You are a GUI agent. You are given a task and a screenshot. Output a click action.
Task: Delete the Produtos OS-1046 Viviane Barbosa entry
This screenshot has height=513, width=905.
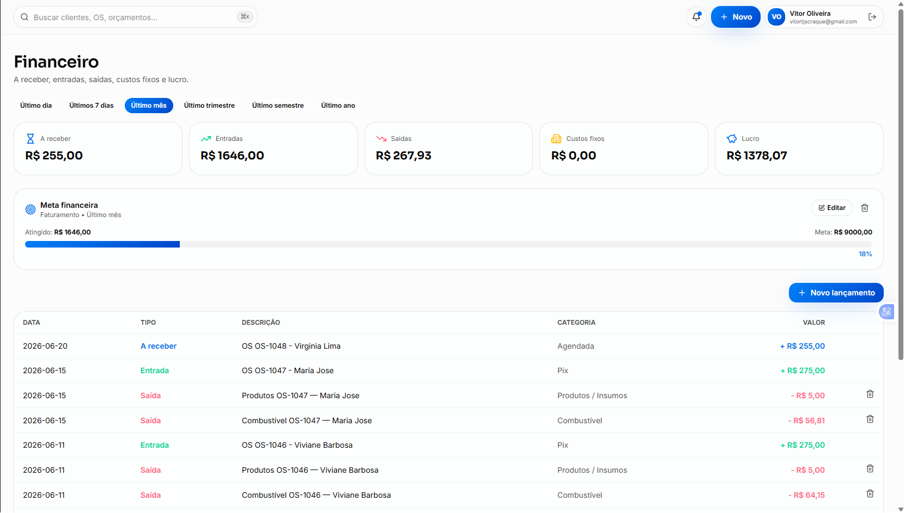point(870,468)
